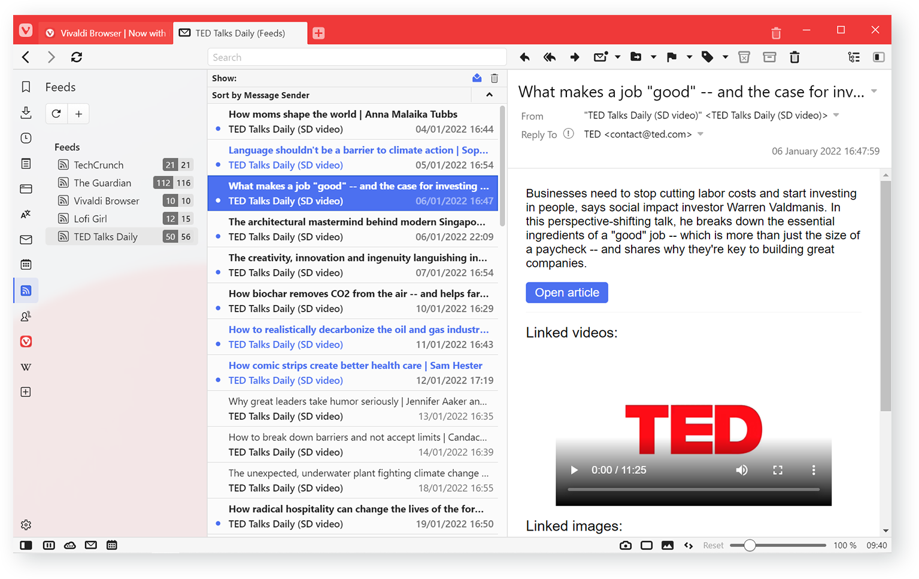Toggle image loading in status bar
The image size is (919, 579).
668,546
